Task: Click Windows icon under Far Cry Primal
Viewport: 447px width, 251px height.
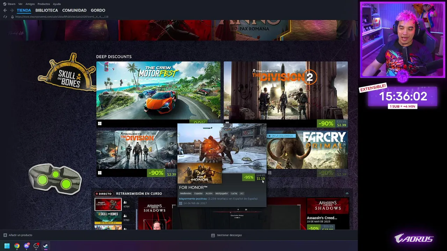Action: pyautogui.click(x=270, y=173)
